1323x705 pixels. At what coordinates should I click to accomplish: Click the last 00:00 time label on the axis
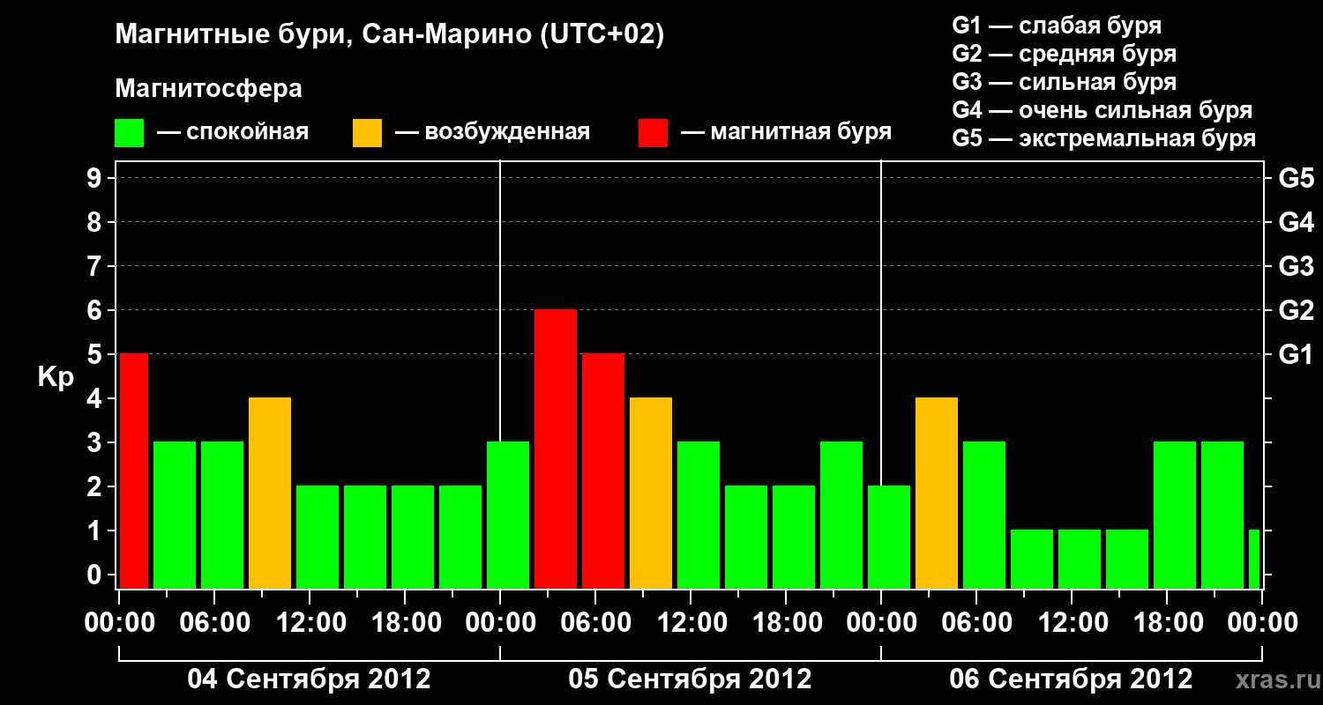(1262, 623)
